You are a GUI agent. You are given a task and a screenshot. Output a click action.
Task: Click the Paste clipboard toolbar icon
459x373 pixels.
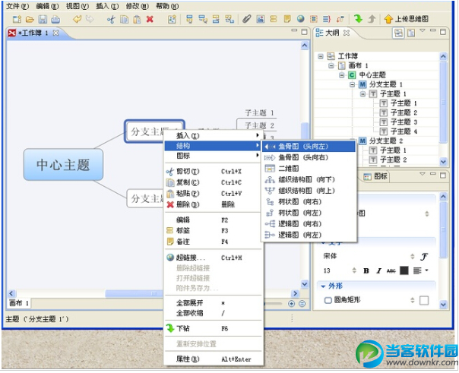coord(137,19)
